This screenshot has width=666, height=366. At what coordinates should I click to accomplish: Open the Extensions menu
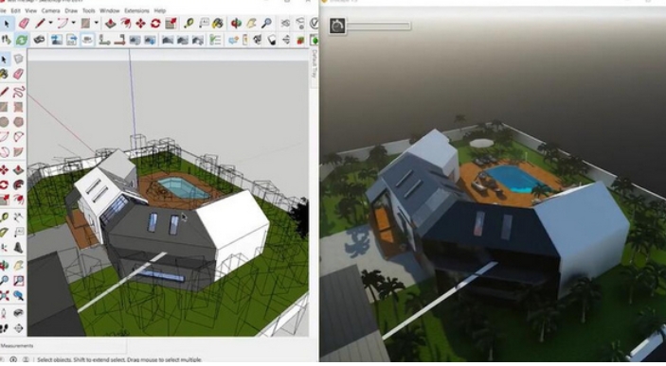pos(136,10)
